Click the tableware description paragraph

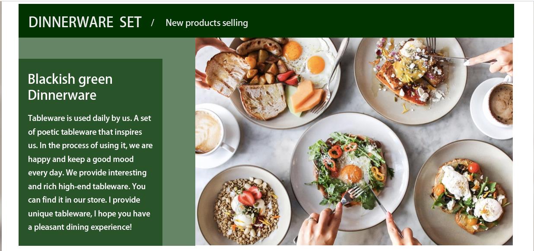pos(90,172)
